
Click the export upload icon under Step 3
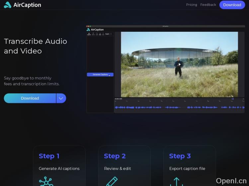[176, 181]
